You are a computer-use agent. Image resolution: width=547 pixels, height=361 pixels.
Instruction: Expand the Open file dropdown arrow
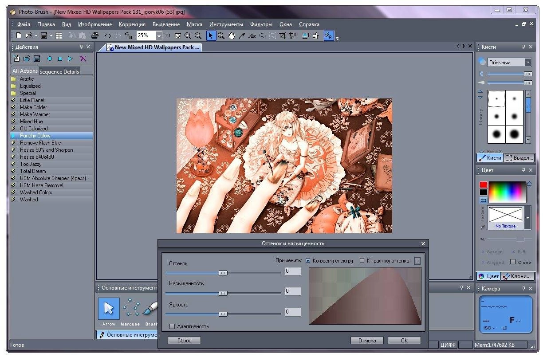36,36
